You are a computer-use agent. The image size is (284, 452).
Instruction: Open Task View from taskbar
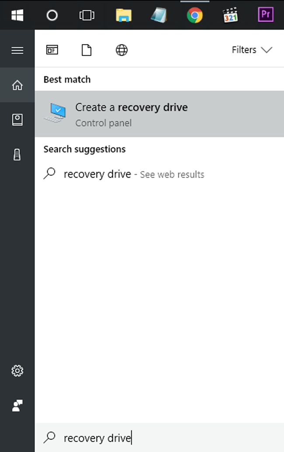(87, 15)
